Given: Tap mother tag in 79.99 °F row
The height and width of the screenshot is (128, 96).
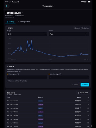Looking at the screenshot, I should coord(41,105).
